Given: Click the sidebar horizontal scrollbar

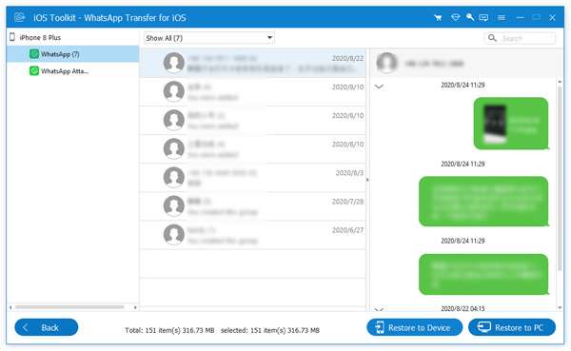Looking at the screenshot, I should [x=69, y=307].
